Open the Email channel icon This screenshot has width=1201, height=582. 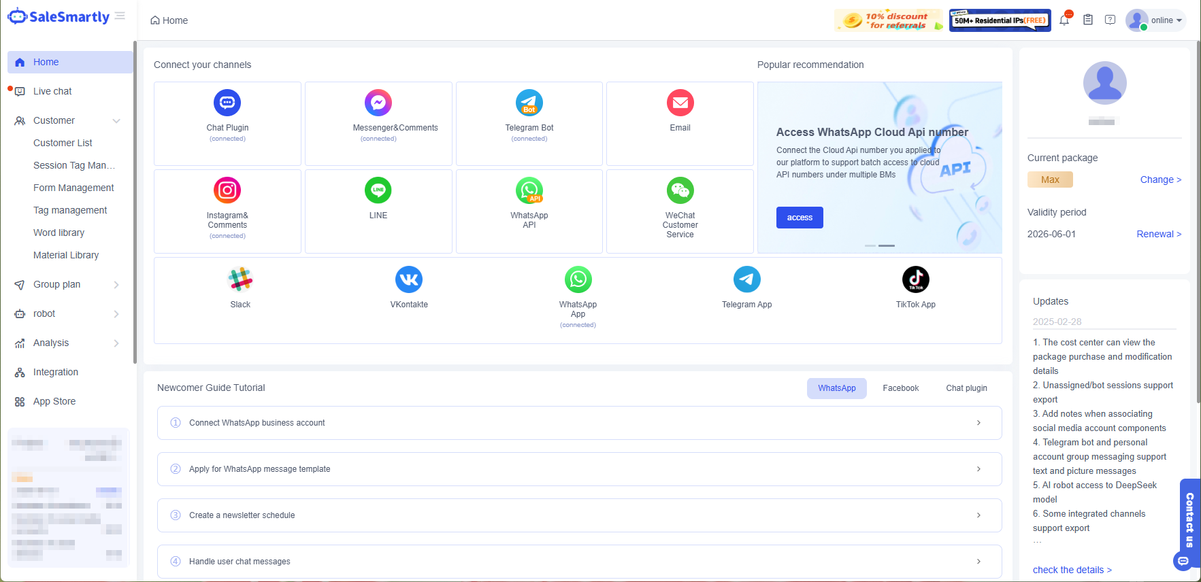tap(680, 103)
